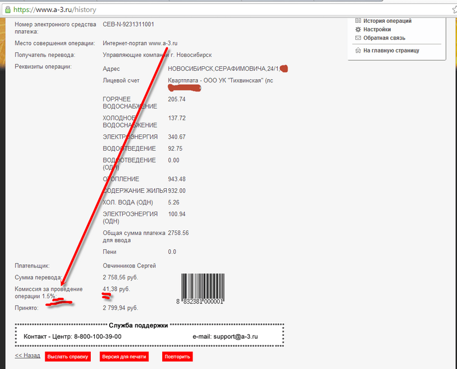Click the Лицевой счет label
The height and width of the screenshot is (369, 457).
[x=121, y=80]
